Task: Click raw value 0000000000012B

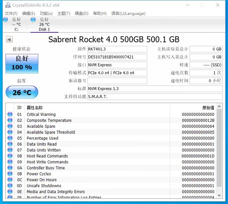Action: (198, 120)
